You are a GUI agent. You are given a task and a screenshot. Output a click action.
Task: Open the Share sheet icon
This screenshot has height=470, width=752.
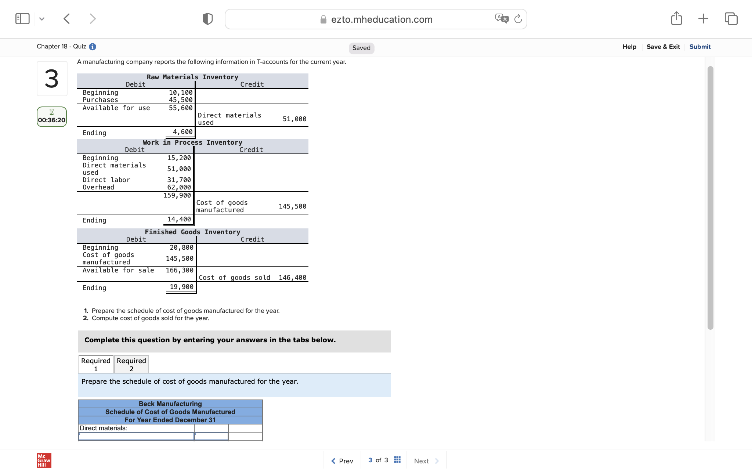(676, 18)
